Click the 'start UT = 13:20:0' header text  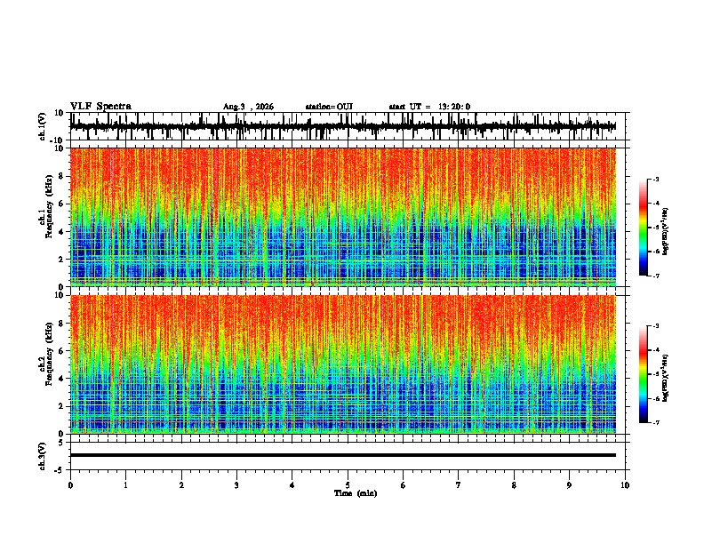[429, 107]
